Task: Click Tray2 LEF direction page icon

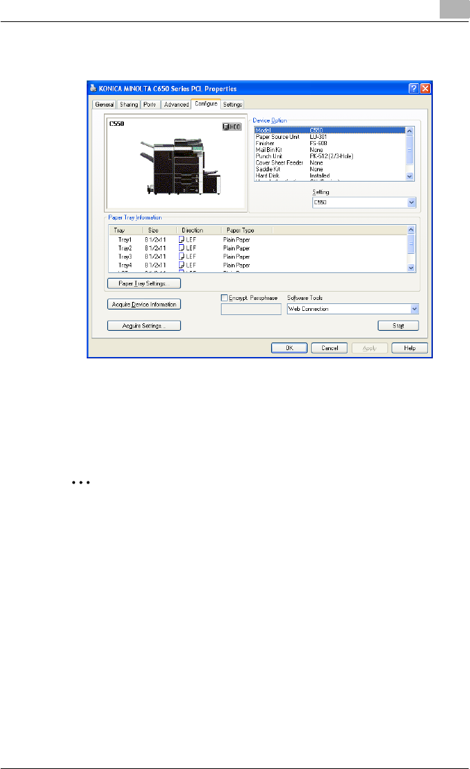Action: coord(182,248)
